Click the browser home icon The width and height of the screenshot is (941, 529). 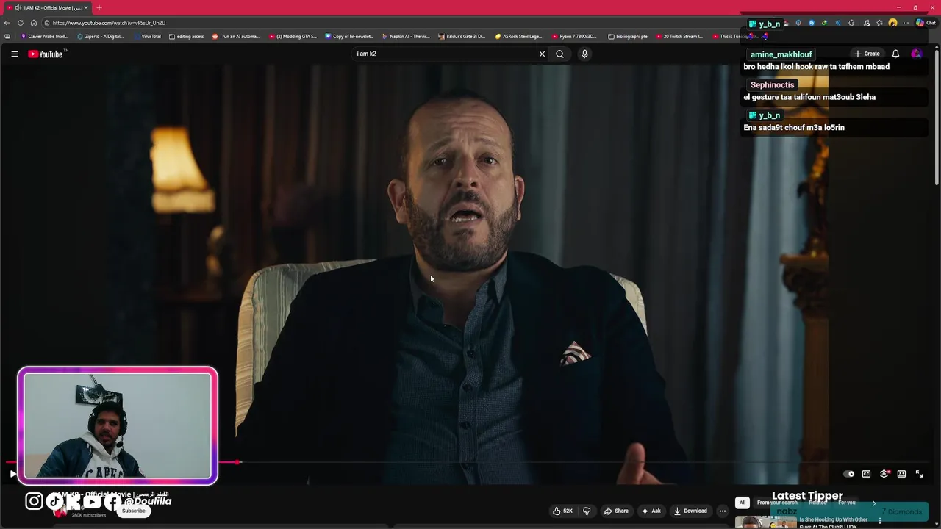[33, 23]
